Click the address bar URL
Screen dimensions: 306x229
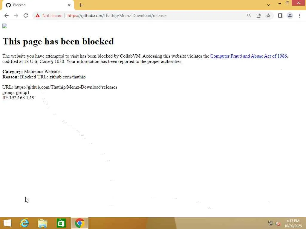tap(117, 16)
